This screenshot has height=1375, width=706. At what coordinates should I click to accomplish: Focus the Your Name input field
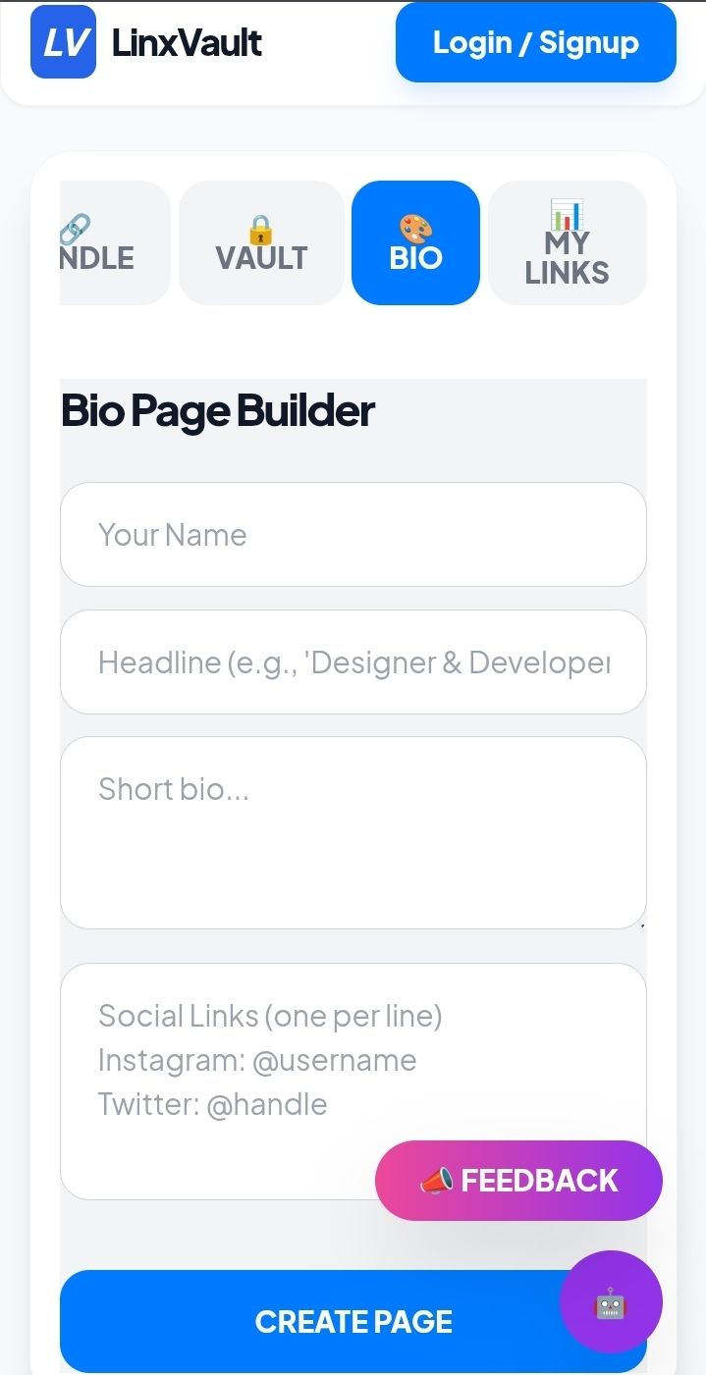tap(353, 535)
